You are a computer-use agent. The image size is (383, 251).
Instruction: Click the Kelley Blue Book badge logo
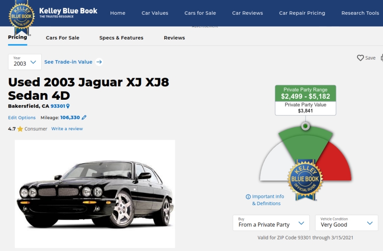pos(22,17)
